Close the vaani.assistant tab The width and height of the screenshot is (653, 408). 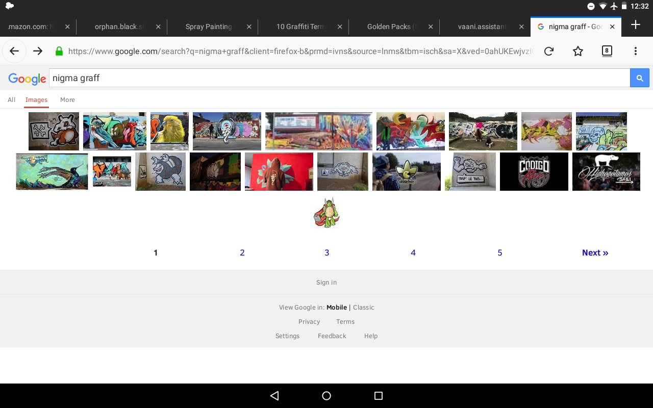[521, 27]
